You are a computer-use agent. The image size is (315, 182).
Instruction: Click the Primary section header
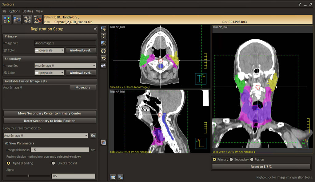(x=50, y=36)
